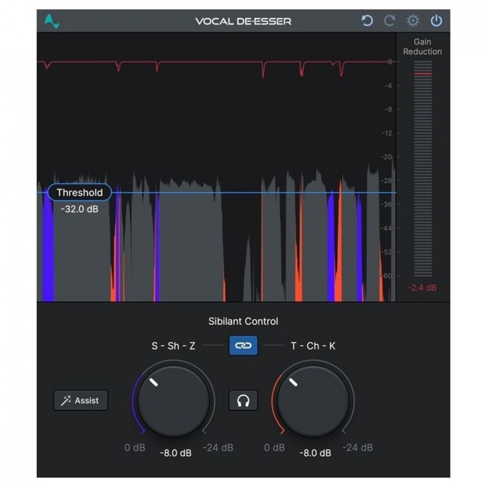
Task: Click the magic wand icon in Assist
Action: click(66, 401)
